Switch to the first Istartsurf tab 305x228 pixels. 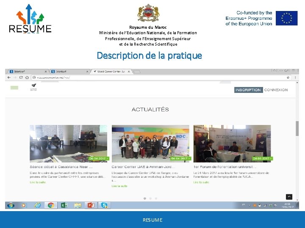pos(27,71)
